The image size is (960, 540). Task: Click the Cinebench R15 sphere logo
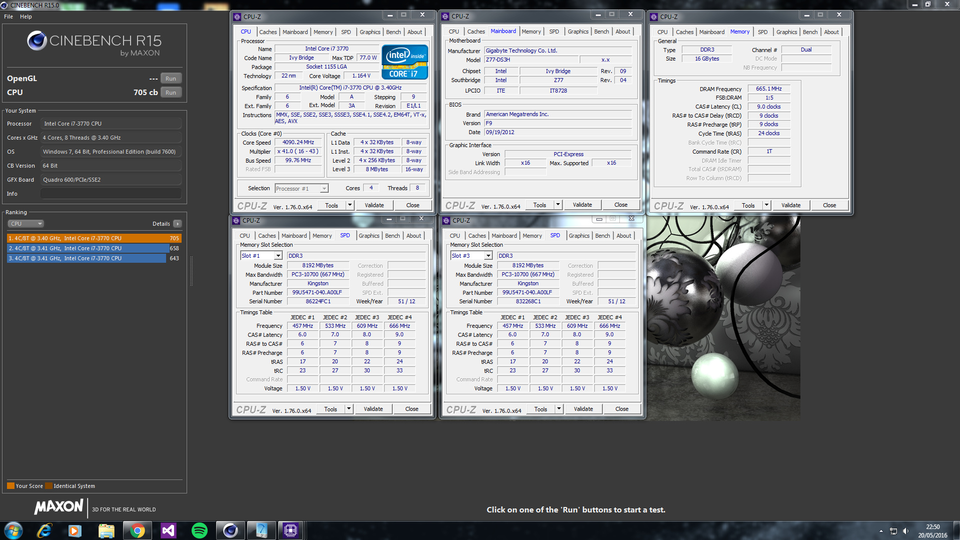click(x=37, y=41)
